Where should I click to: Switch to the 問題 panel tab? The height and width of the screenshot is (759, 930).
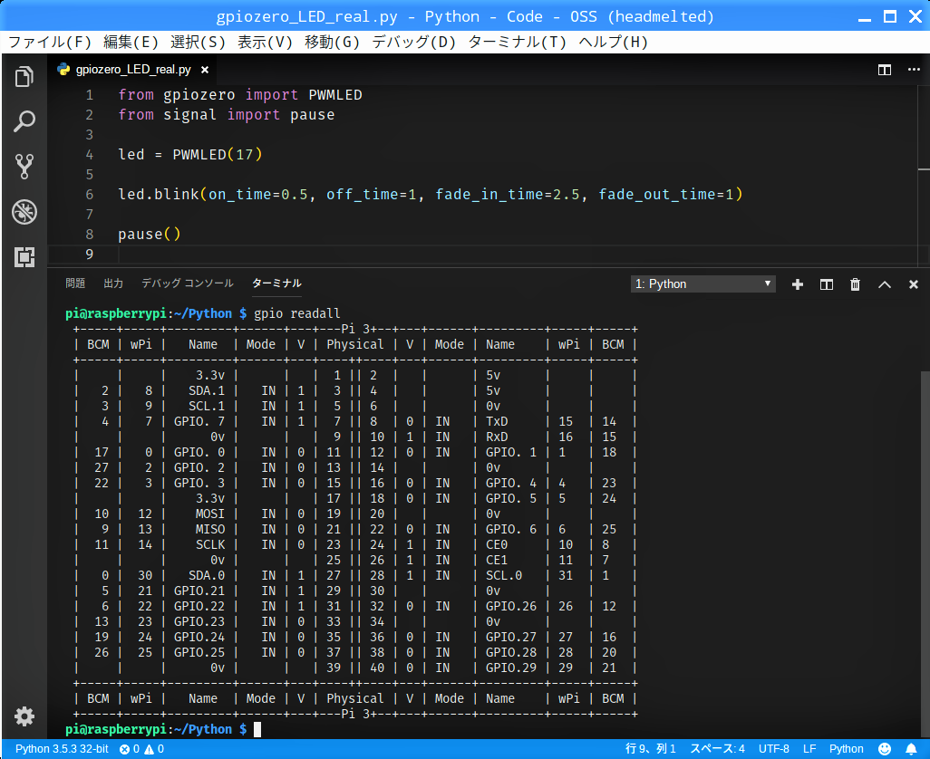[x=75, y=283]
